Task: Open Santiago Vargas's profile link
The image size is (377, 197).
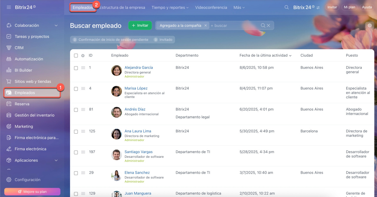Action: 138,152
